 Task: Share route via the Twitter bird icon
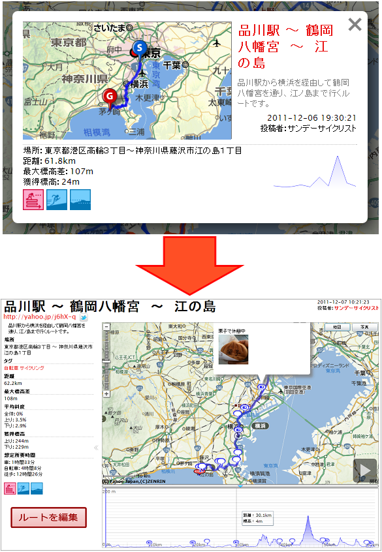pyautogui.click(x=84, y=317)
